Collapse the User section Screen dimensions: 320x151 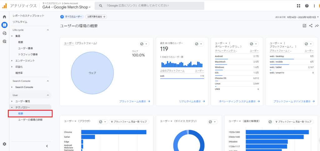48,95
